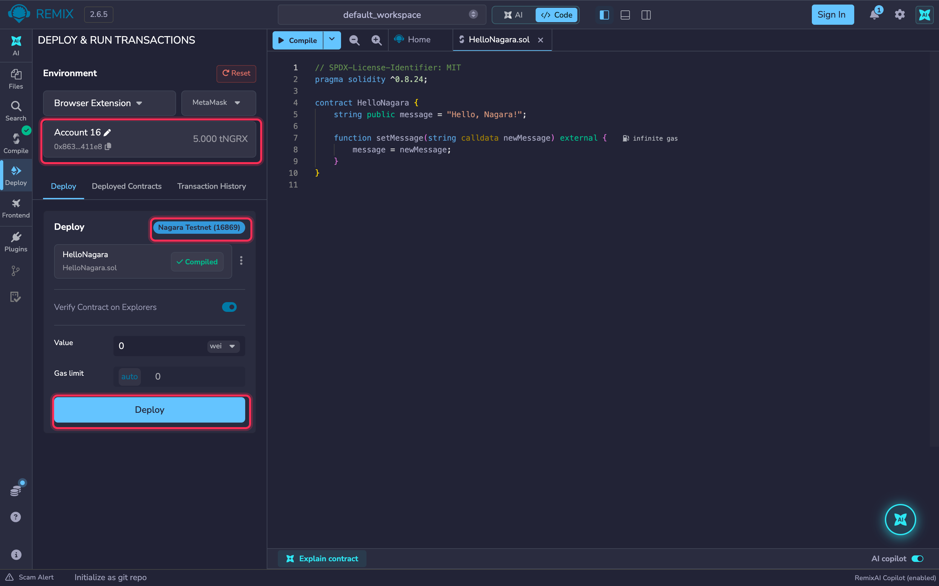The height and width of the screenshot is (586, 939).
Task: Open the Git source control icon
Action: tap(16, 271)
